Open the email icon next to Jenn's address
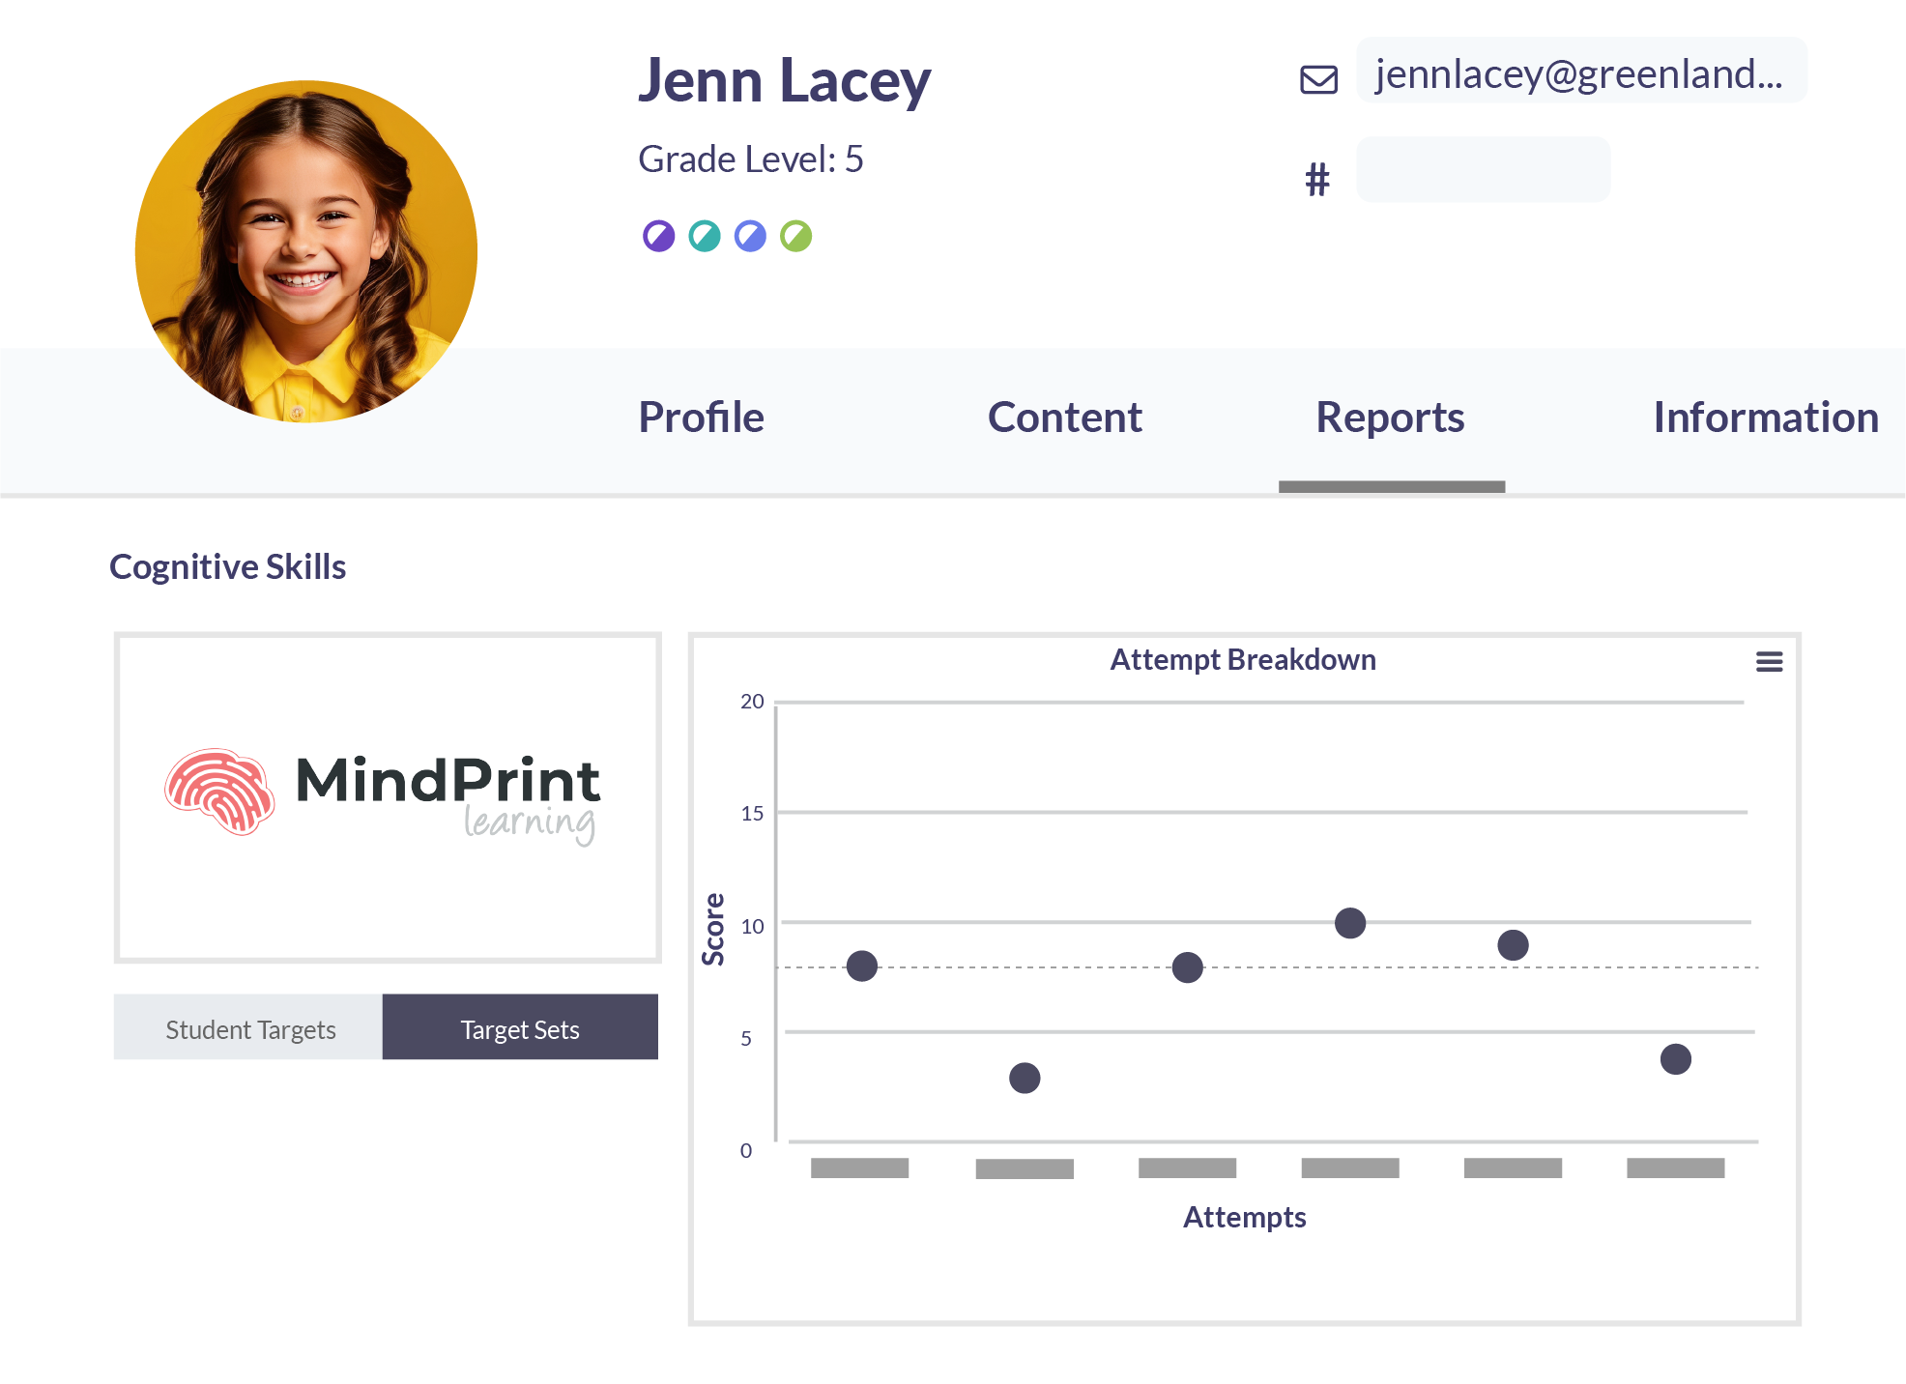1906x1384 pixels. [1317, 79]
